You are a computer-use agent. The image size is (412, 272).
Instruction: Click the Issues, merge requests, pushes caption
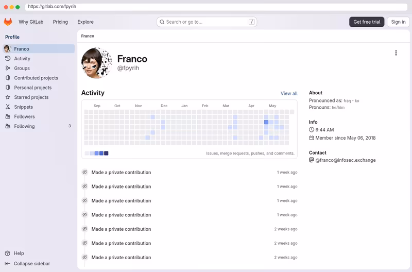click(x=250, y=153)
